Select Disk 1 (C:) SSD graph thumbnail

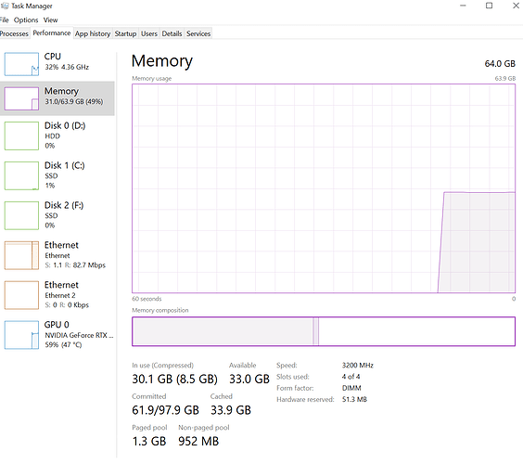[x=21, y=176]
